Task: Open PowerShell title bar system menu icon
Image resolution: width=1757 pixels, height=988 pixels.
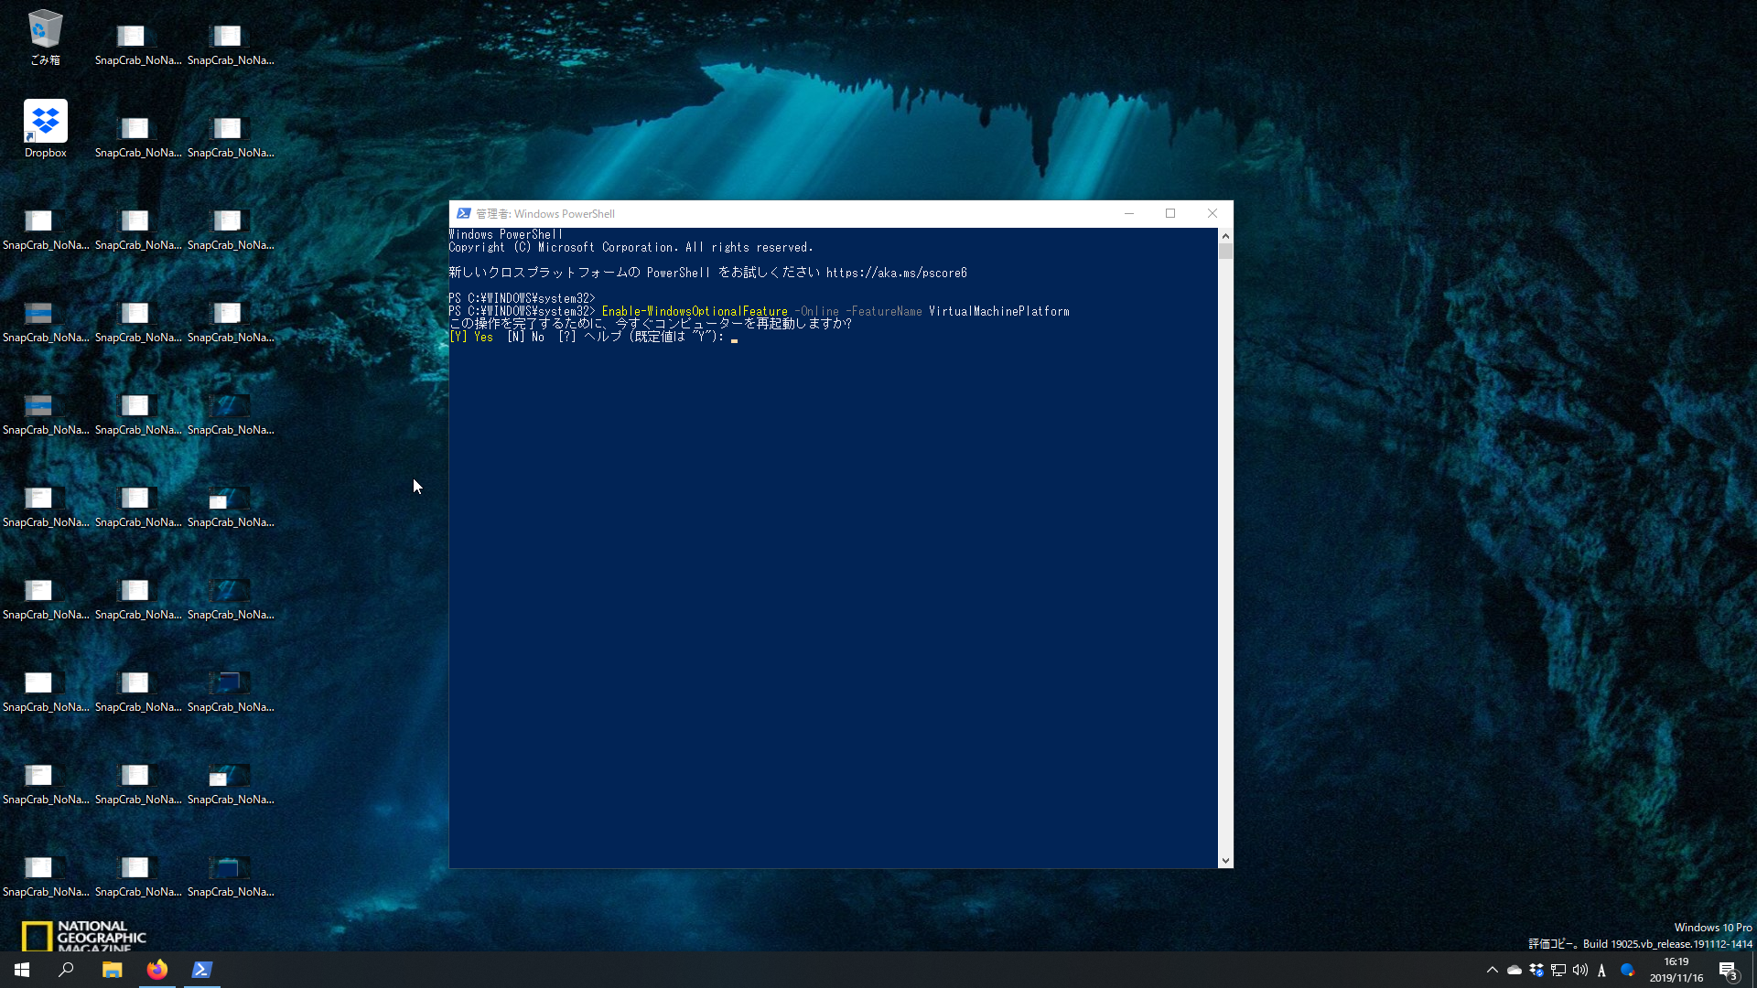Action: point(464,213)
